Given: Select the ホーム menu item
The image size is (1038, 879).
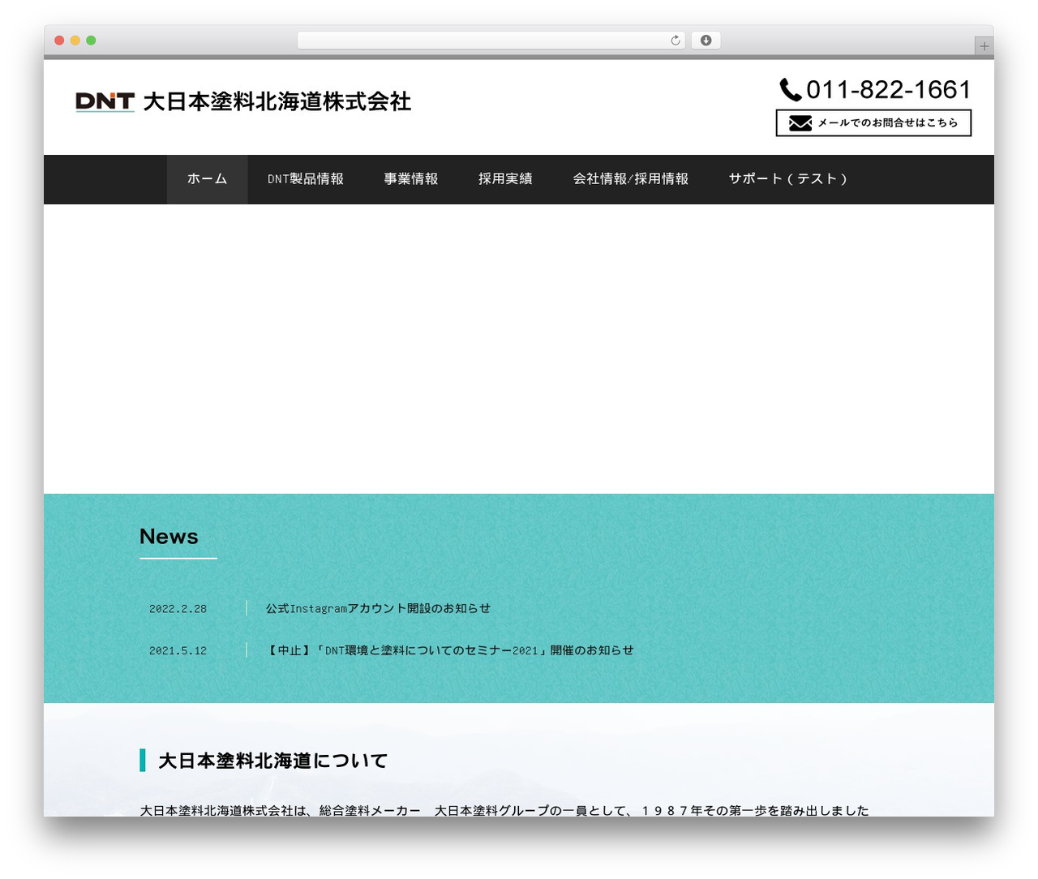Looking at the screenshot, I should coord(207,179).
